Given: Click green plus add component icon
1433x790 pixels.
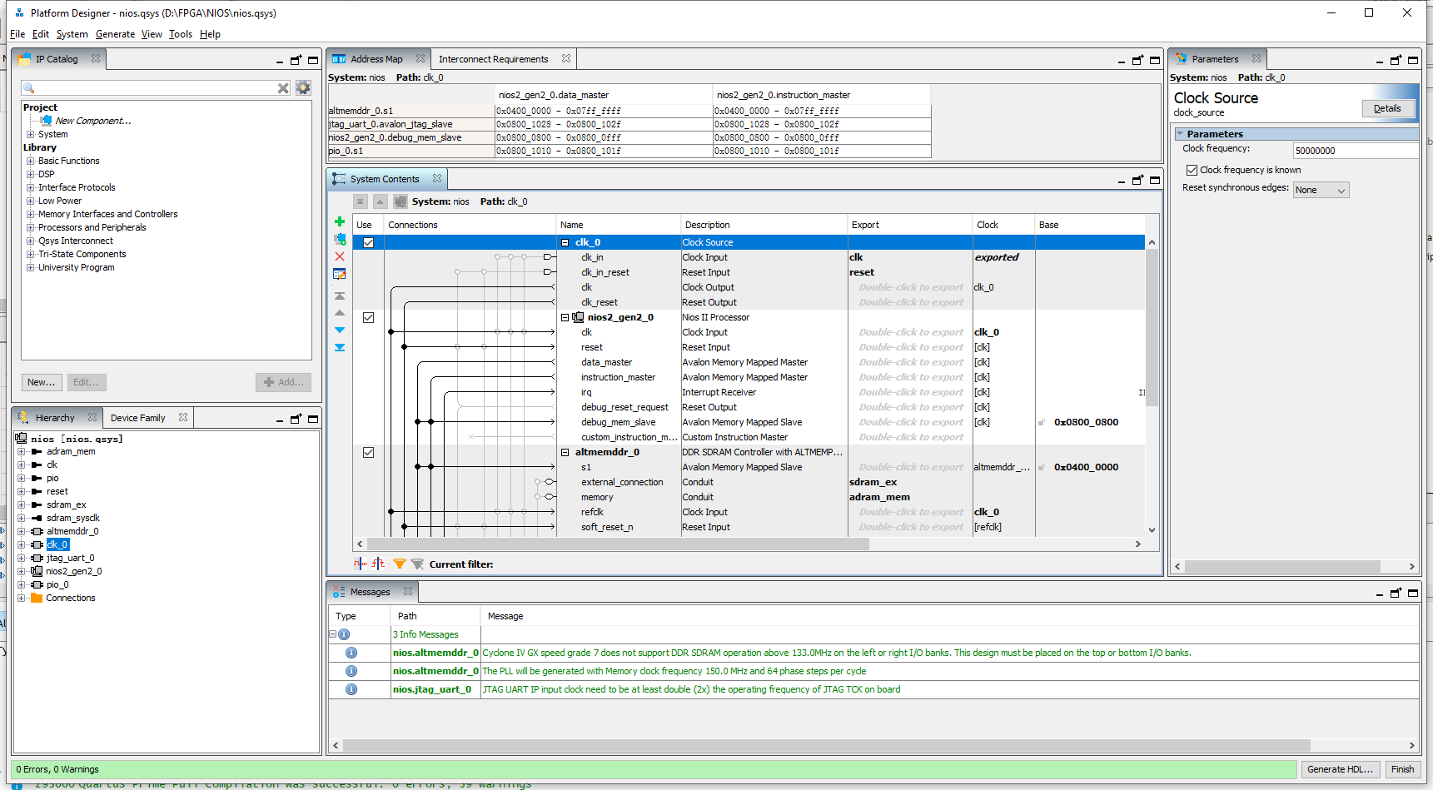Looking at the screenshot, I should click(x=340, y=221).
